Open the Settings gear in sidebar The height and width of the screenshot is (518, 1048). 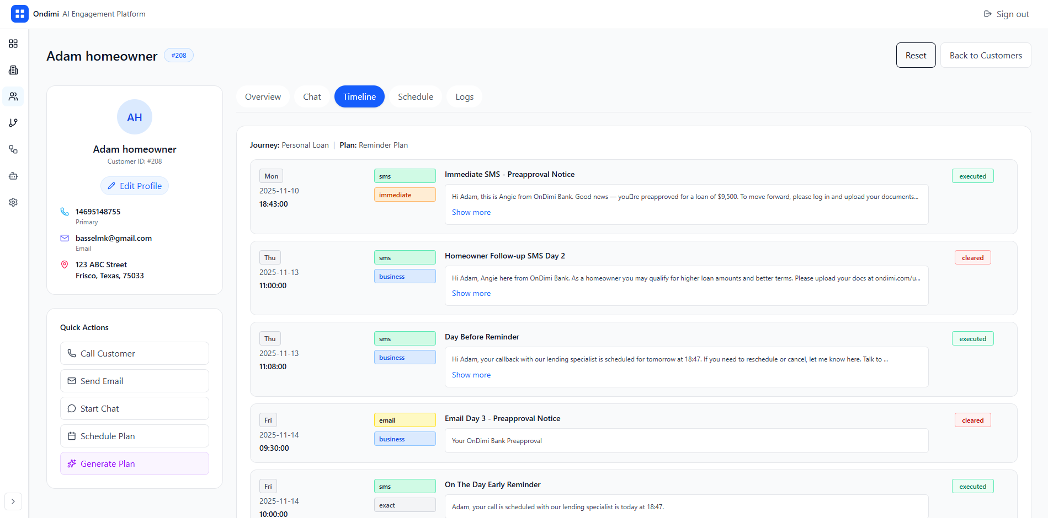point(13,202)
